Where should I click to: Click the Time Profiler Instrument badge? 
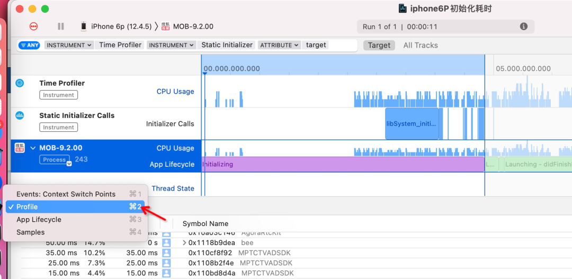(58, 95)
